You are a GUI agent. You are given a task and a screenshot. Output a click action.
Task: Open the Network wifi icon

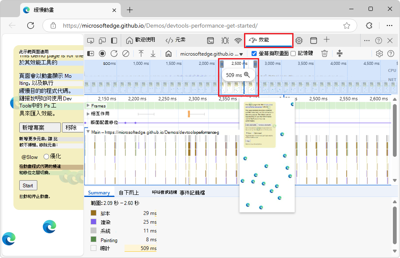(238, 41)
